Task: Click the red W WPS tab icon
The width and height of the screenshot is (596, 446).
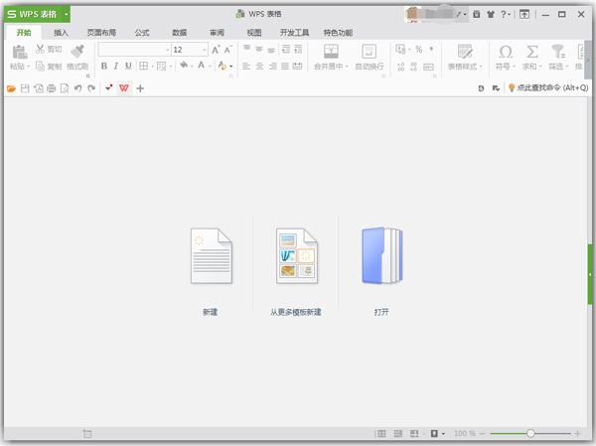Action: click(x=124, y=88)
